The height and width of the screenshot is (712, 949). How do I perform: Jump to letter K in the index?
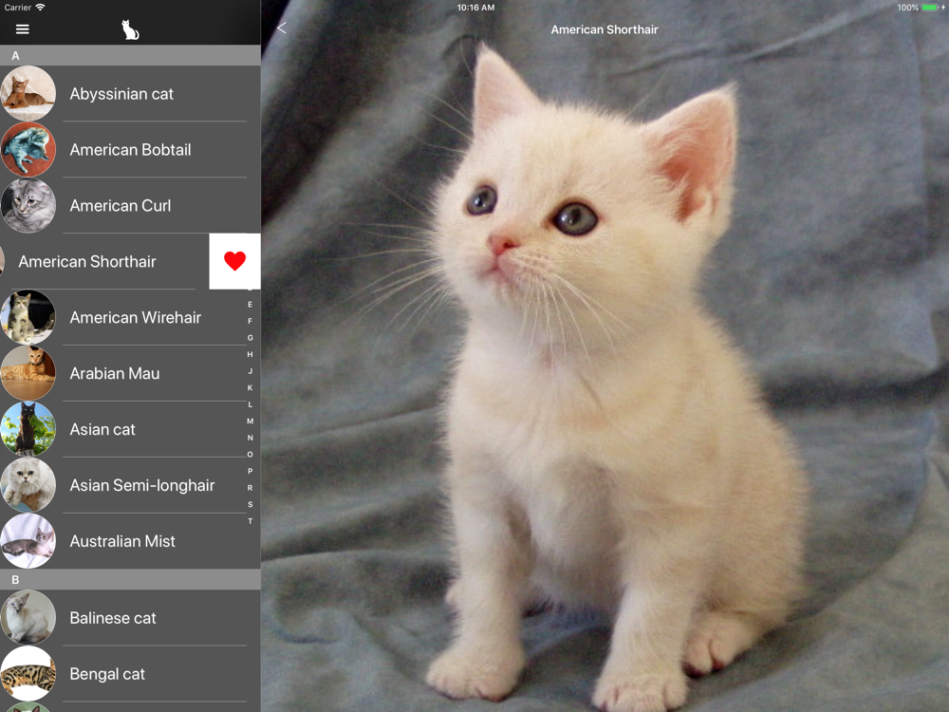250,387
